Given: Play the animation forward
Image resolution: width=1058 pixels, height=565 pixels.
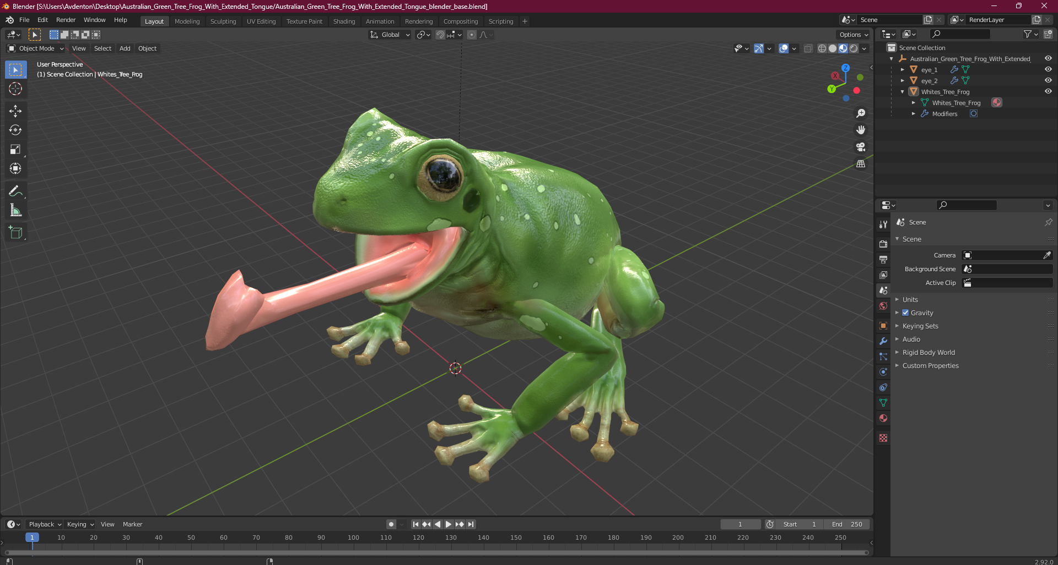Looking at the screenshot, I should click(448, 524).
